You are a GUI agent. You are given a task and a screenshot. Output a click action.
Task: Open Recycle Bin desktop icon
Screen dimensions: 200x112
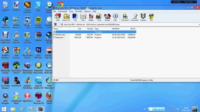coord(5,6)
